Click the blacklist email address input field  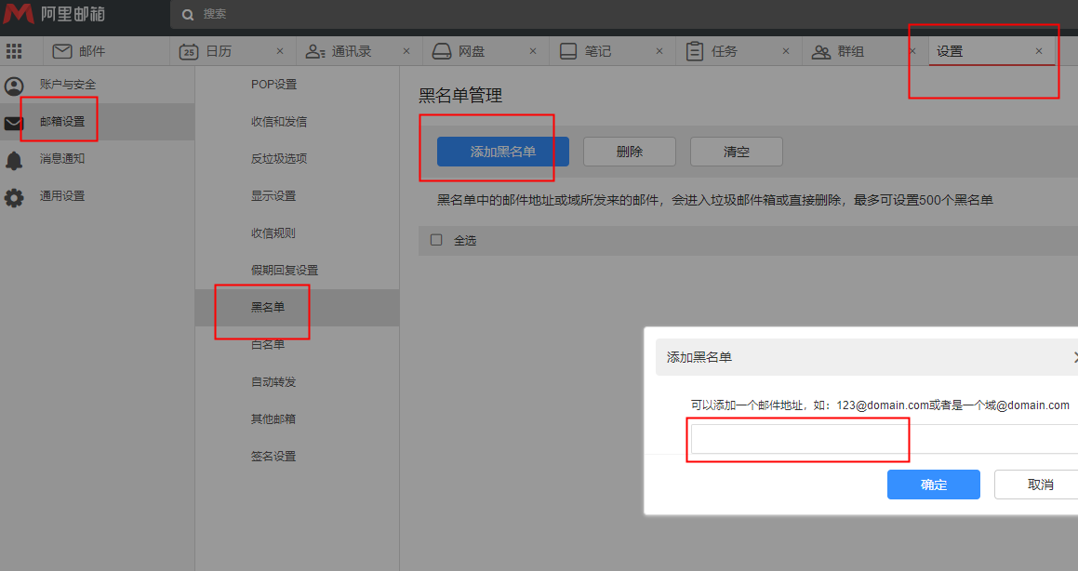point(884,440)
